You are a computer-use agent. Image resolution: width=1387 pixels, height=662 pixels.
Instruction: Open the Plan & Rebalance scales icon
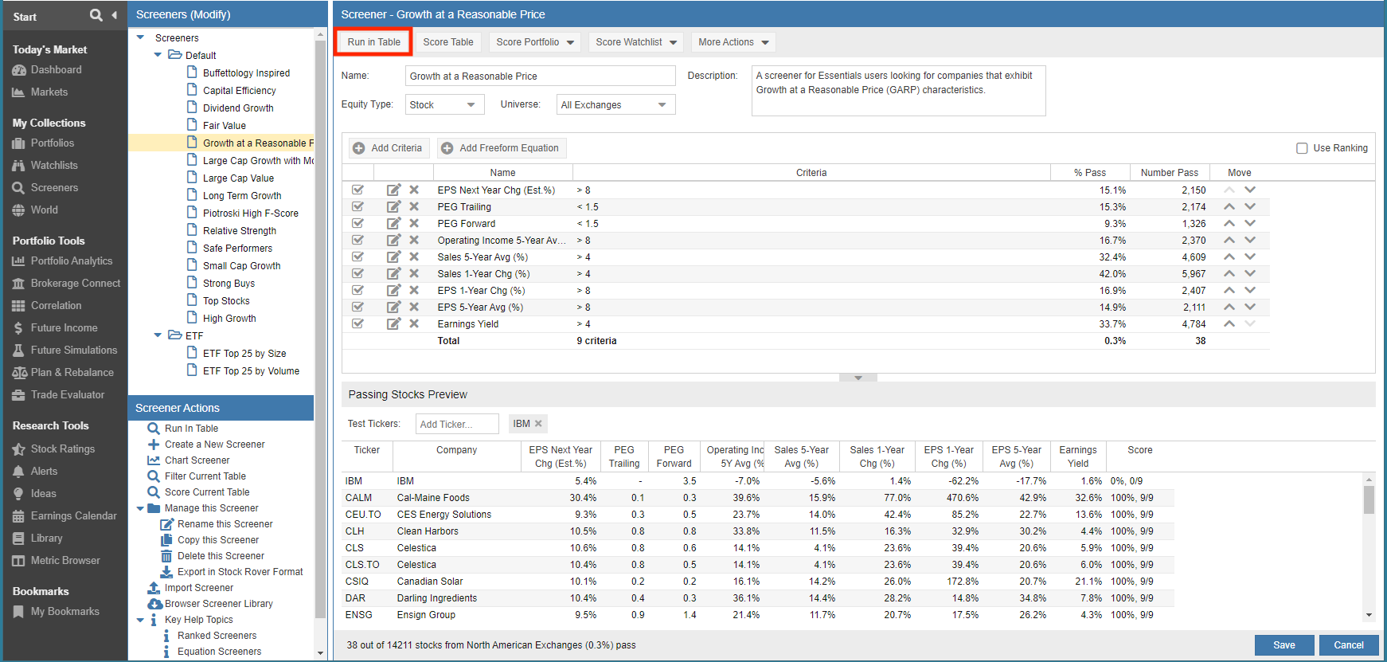click(x=19, y=373)
